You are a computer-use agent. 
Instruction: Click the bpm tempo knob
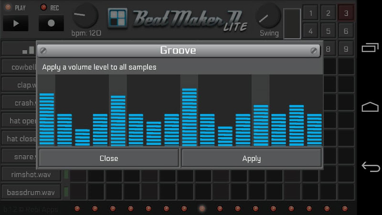point(85,15)
